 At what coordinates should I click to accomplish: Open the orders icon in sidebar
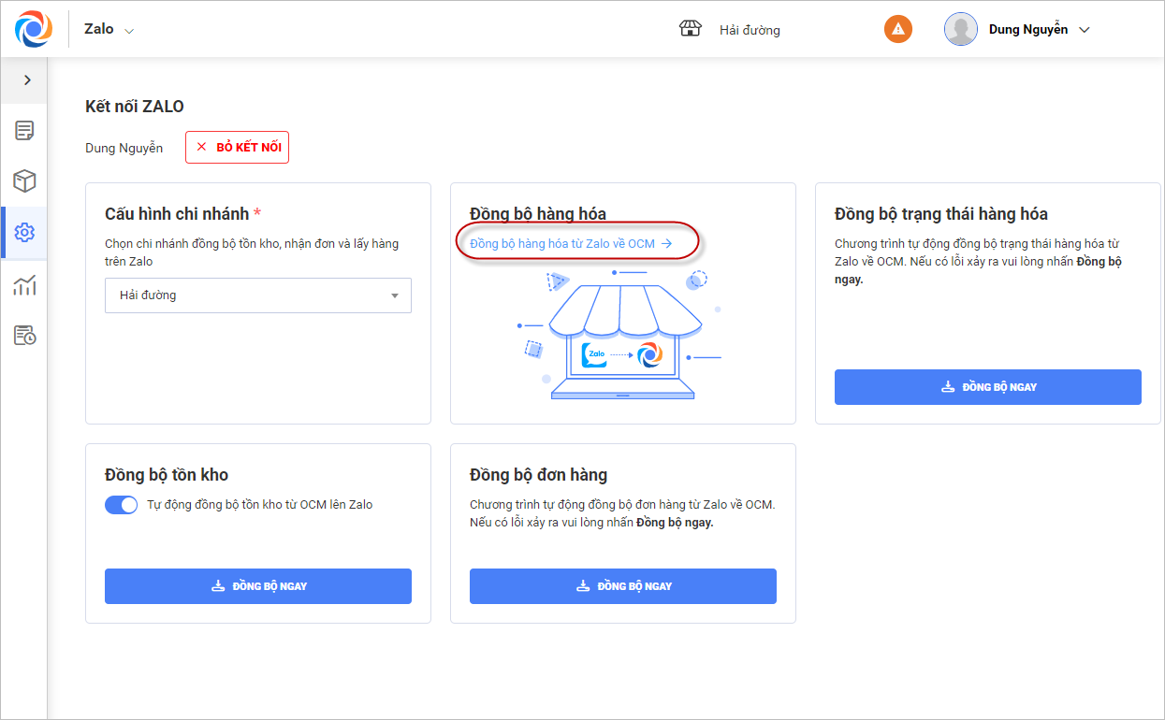24,131
